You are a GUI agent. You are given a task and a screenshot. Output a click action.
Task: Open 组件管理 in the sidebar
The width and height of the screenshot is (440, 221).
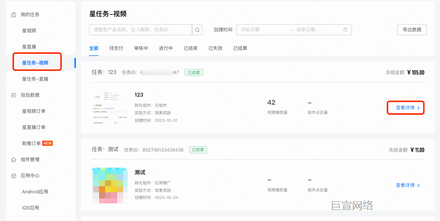pyautogui.click(x=30, y=160)
